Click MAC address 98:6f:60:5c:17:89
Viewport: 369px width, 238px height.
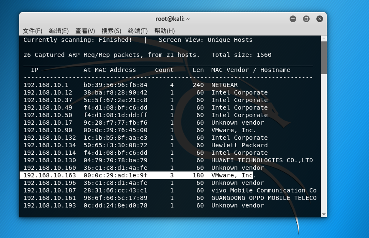(116, 198)
